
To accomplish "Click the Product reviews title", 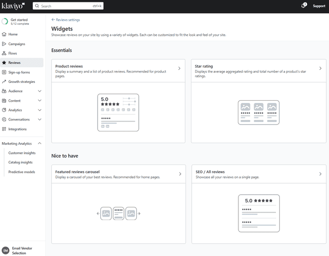I will point(69,66).
